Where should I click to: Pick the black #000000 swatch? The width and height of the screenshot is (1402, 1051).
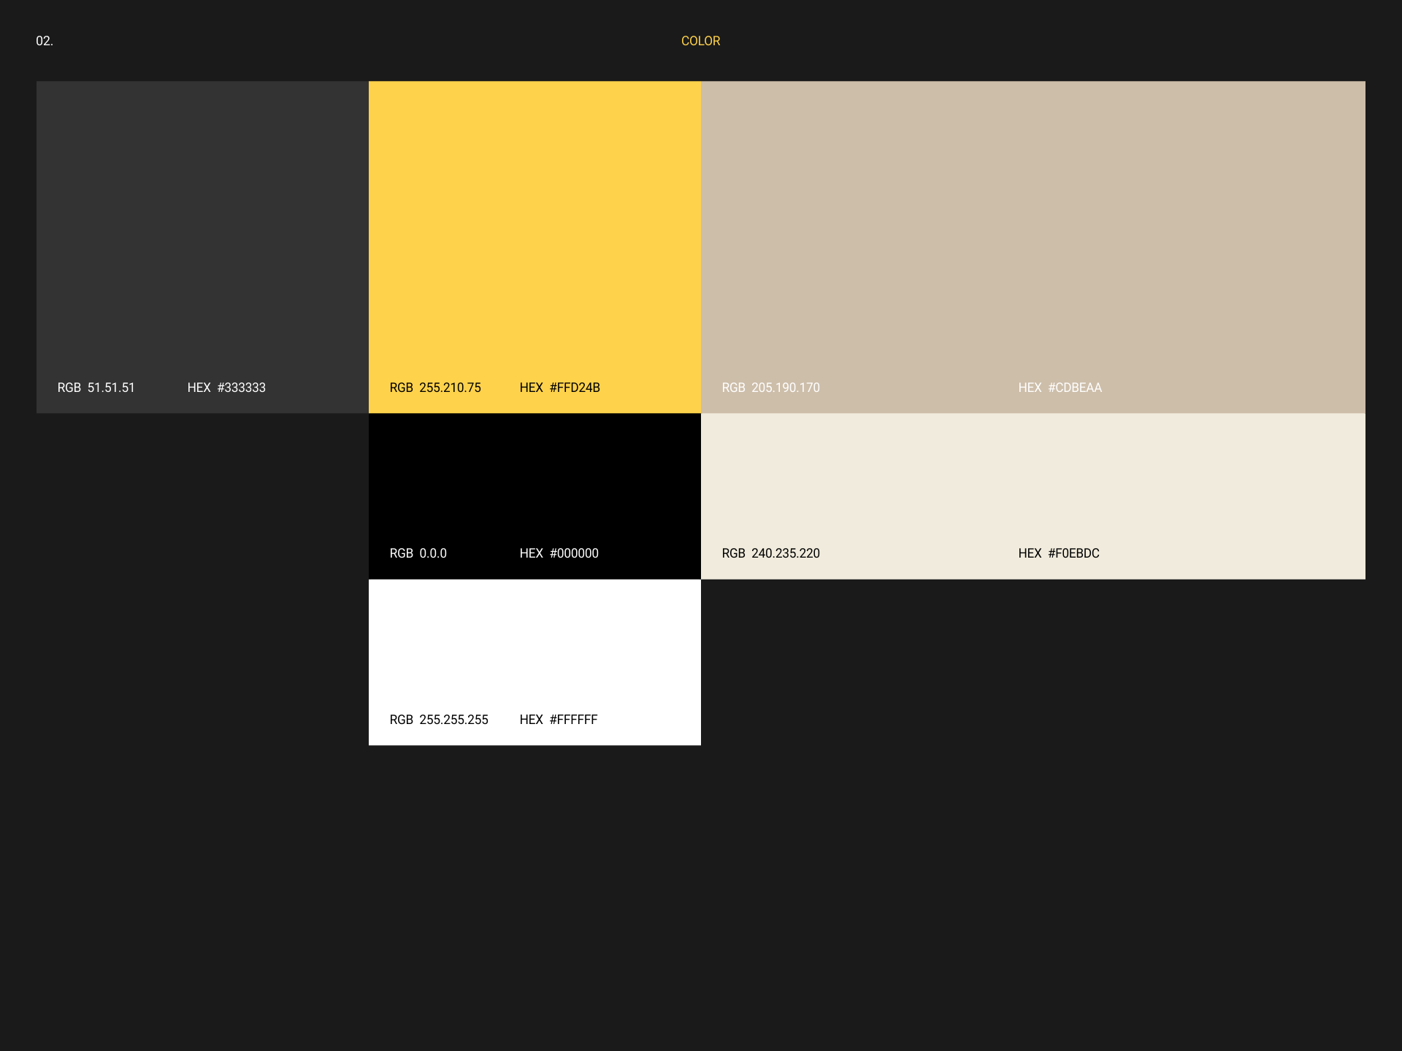point(535,482)
